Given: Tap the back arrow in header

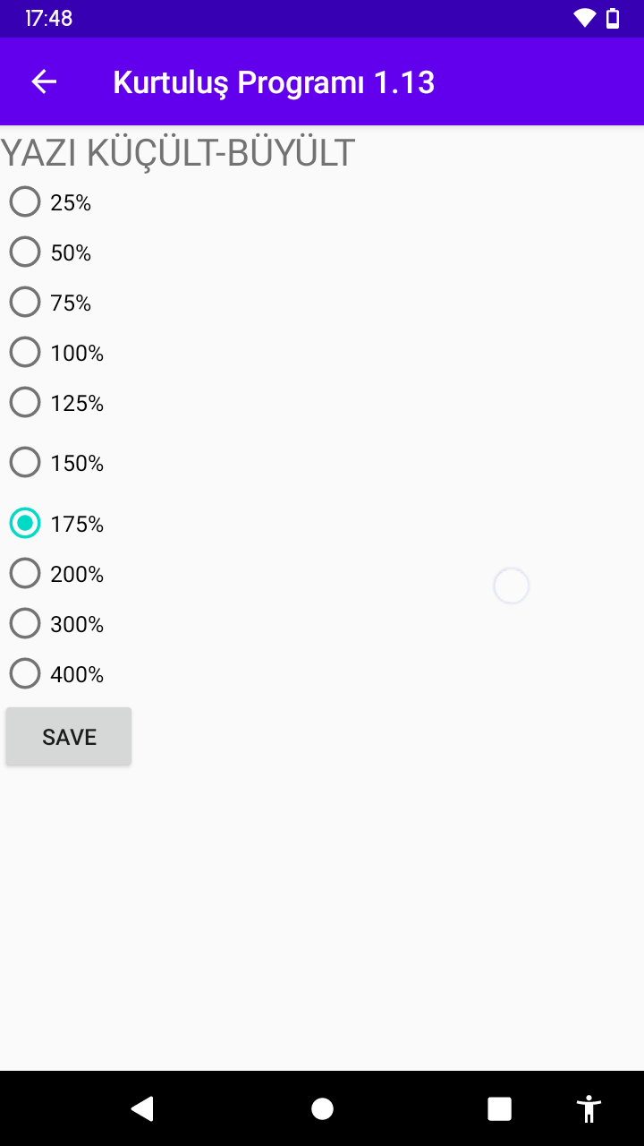Looking at the screenshot, I should coord(44,81).
